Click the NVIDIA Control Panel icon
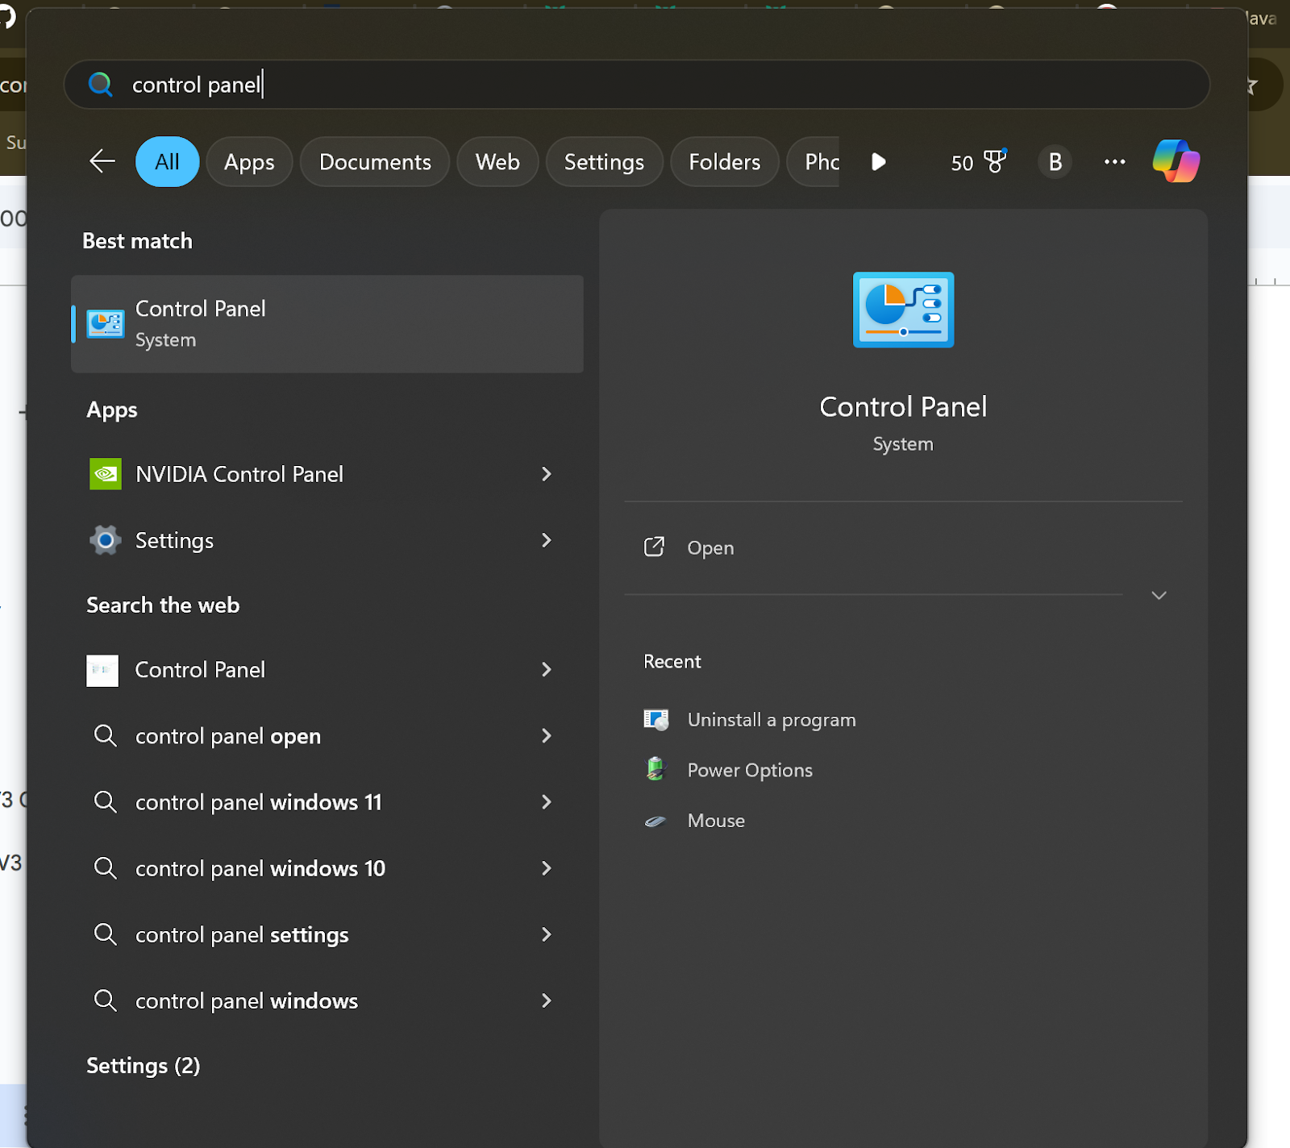Image resolution: width=1290 pixels, height=1148 pixels. (x=106, y=474)
